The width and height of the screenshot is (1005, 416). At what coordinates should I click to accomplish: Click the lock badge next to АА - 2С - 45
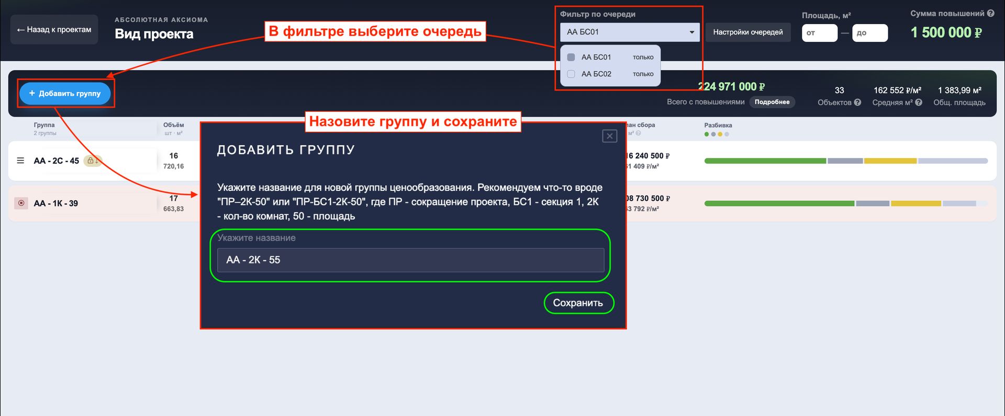pos(93,160)
